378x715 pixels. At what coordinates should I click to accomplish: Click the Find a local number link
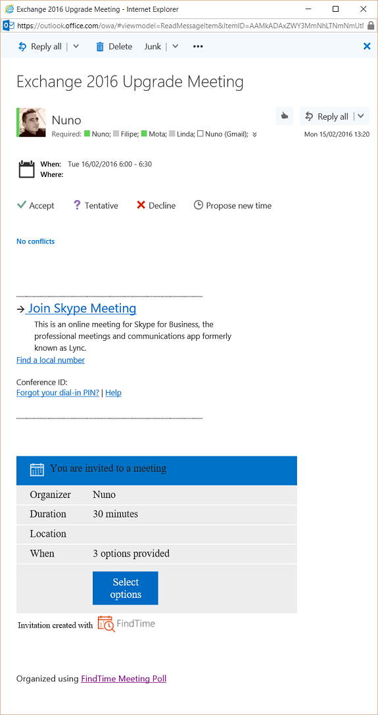pos(51,360)
